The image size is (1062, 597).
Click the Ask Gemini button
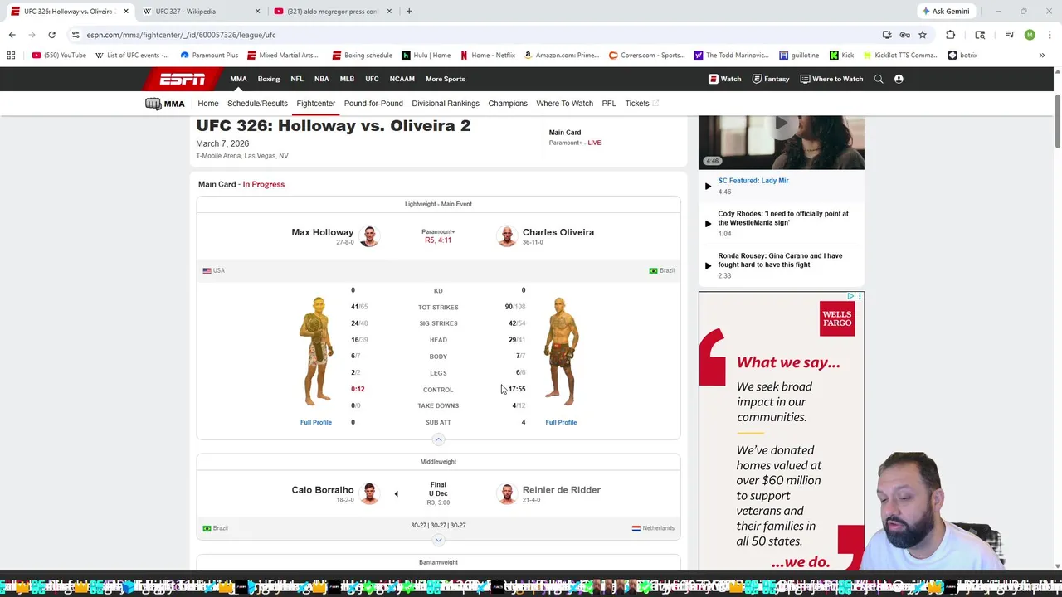pyautogui.click(x=945, y=12)
